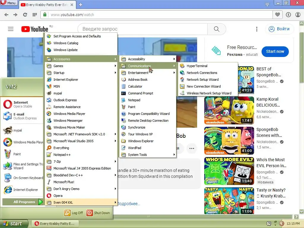Open the Who's More Evil video thumbnail
304x228 pixels.
point(229,171)
